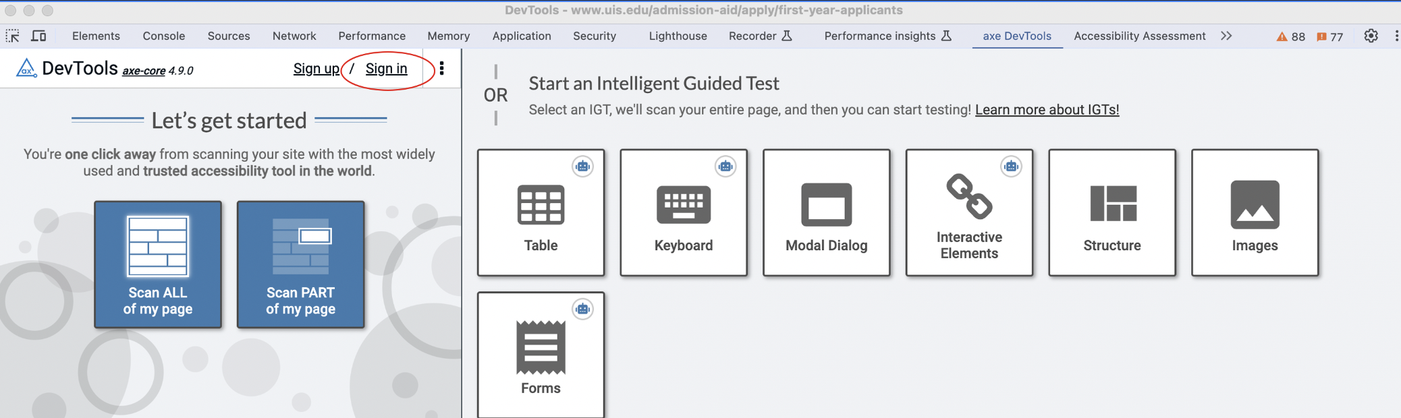Click the robot badge on Keyboard card
The image size is (1401, 418).
[725, 167]
